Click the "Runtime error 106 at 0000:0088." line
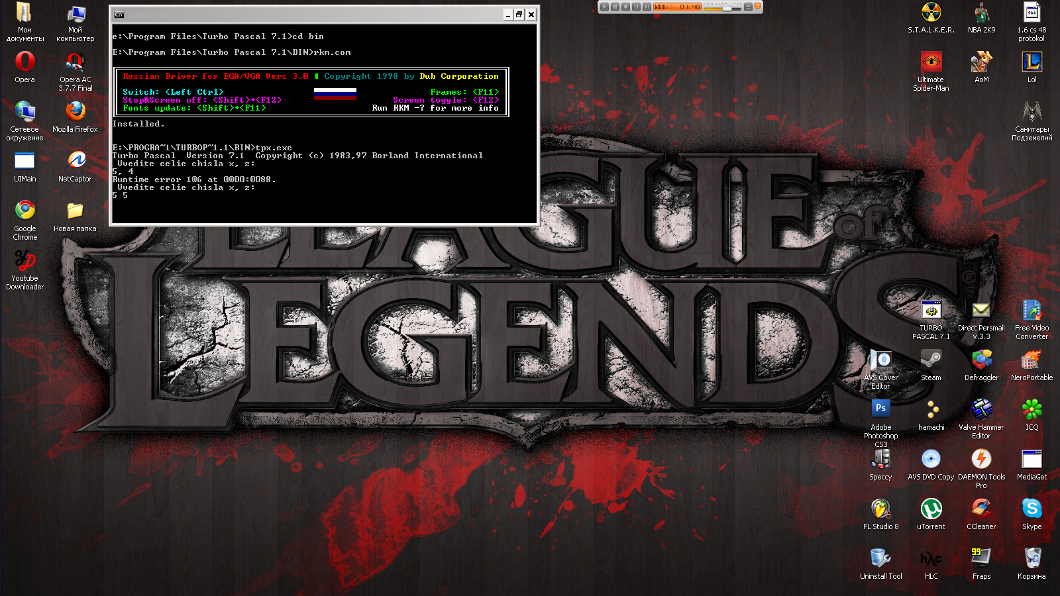Viewport: 1060px width, 596px height. click(194, 179)
